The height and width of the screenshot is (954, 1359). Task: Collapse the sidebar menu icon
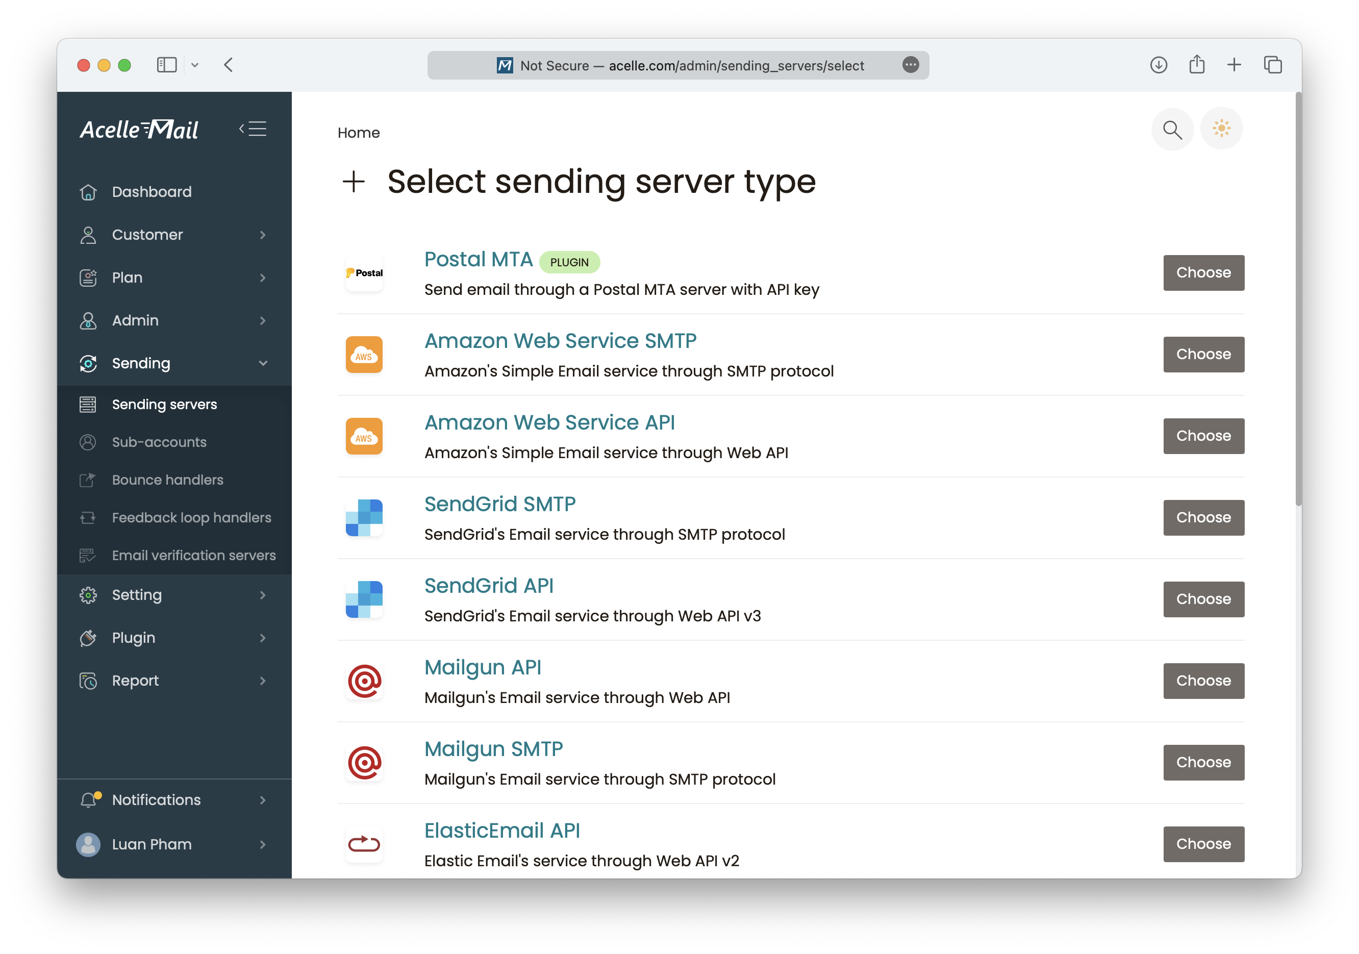click(253, 129)
